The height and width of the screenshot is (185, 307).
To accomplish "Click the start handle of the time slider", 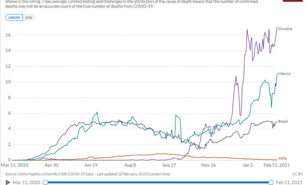I will (x=45, y=183).
